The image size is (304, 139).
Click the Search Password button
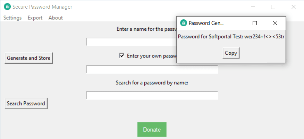click(26, 103)
